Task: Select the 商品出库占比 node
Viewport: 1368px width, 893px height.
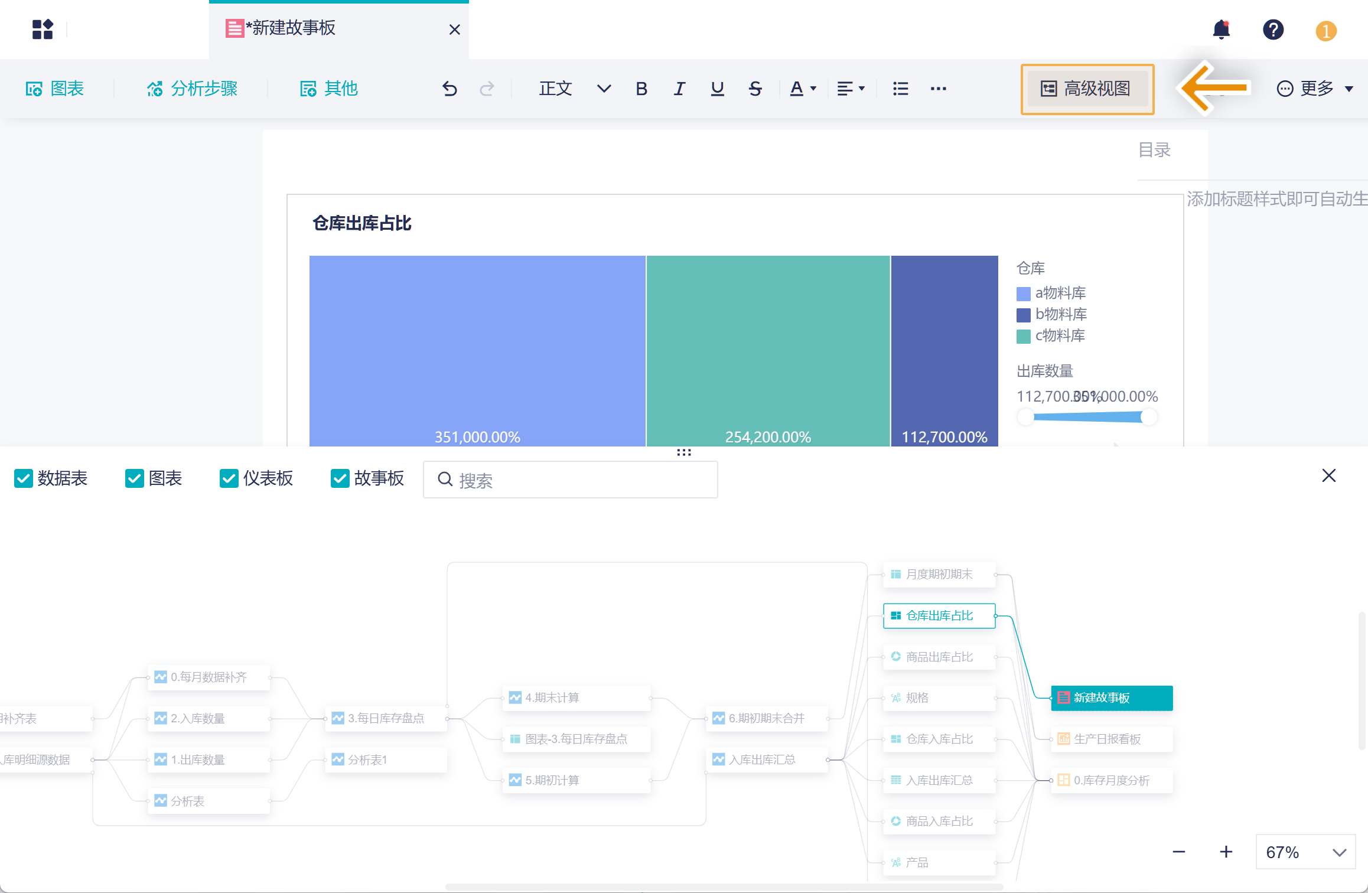Action: pyautogui.click(x=939, y=657)
